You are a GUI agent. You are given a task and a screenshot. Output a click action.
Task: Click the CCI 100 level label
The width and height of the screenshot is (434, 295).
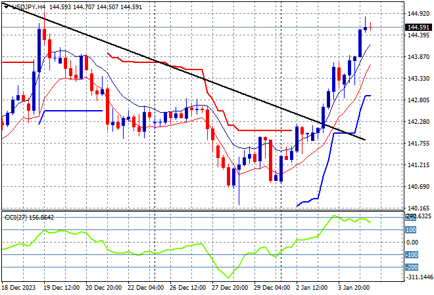tap(411, 230)
